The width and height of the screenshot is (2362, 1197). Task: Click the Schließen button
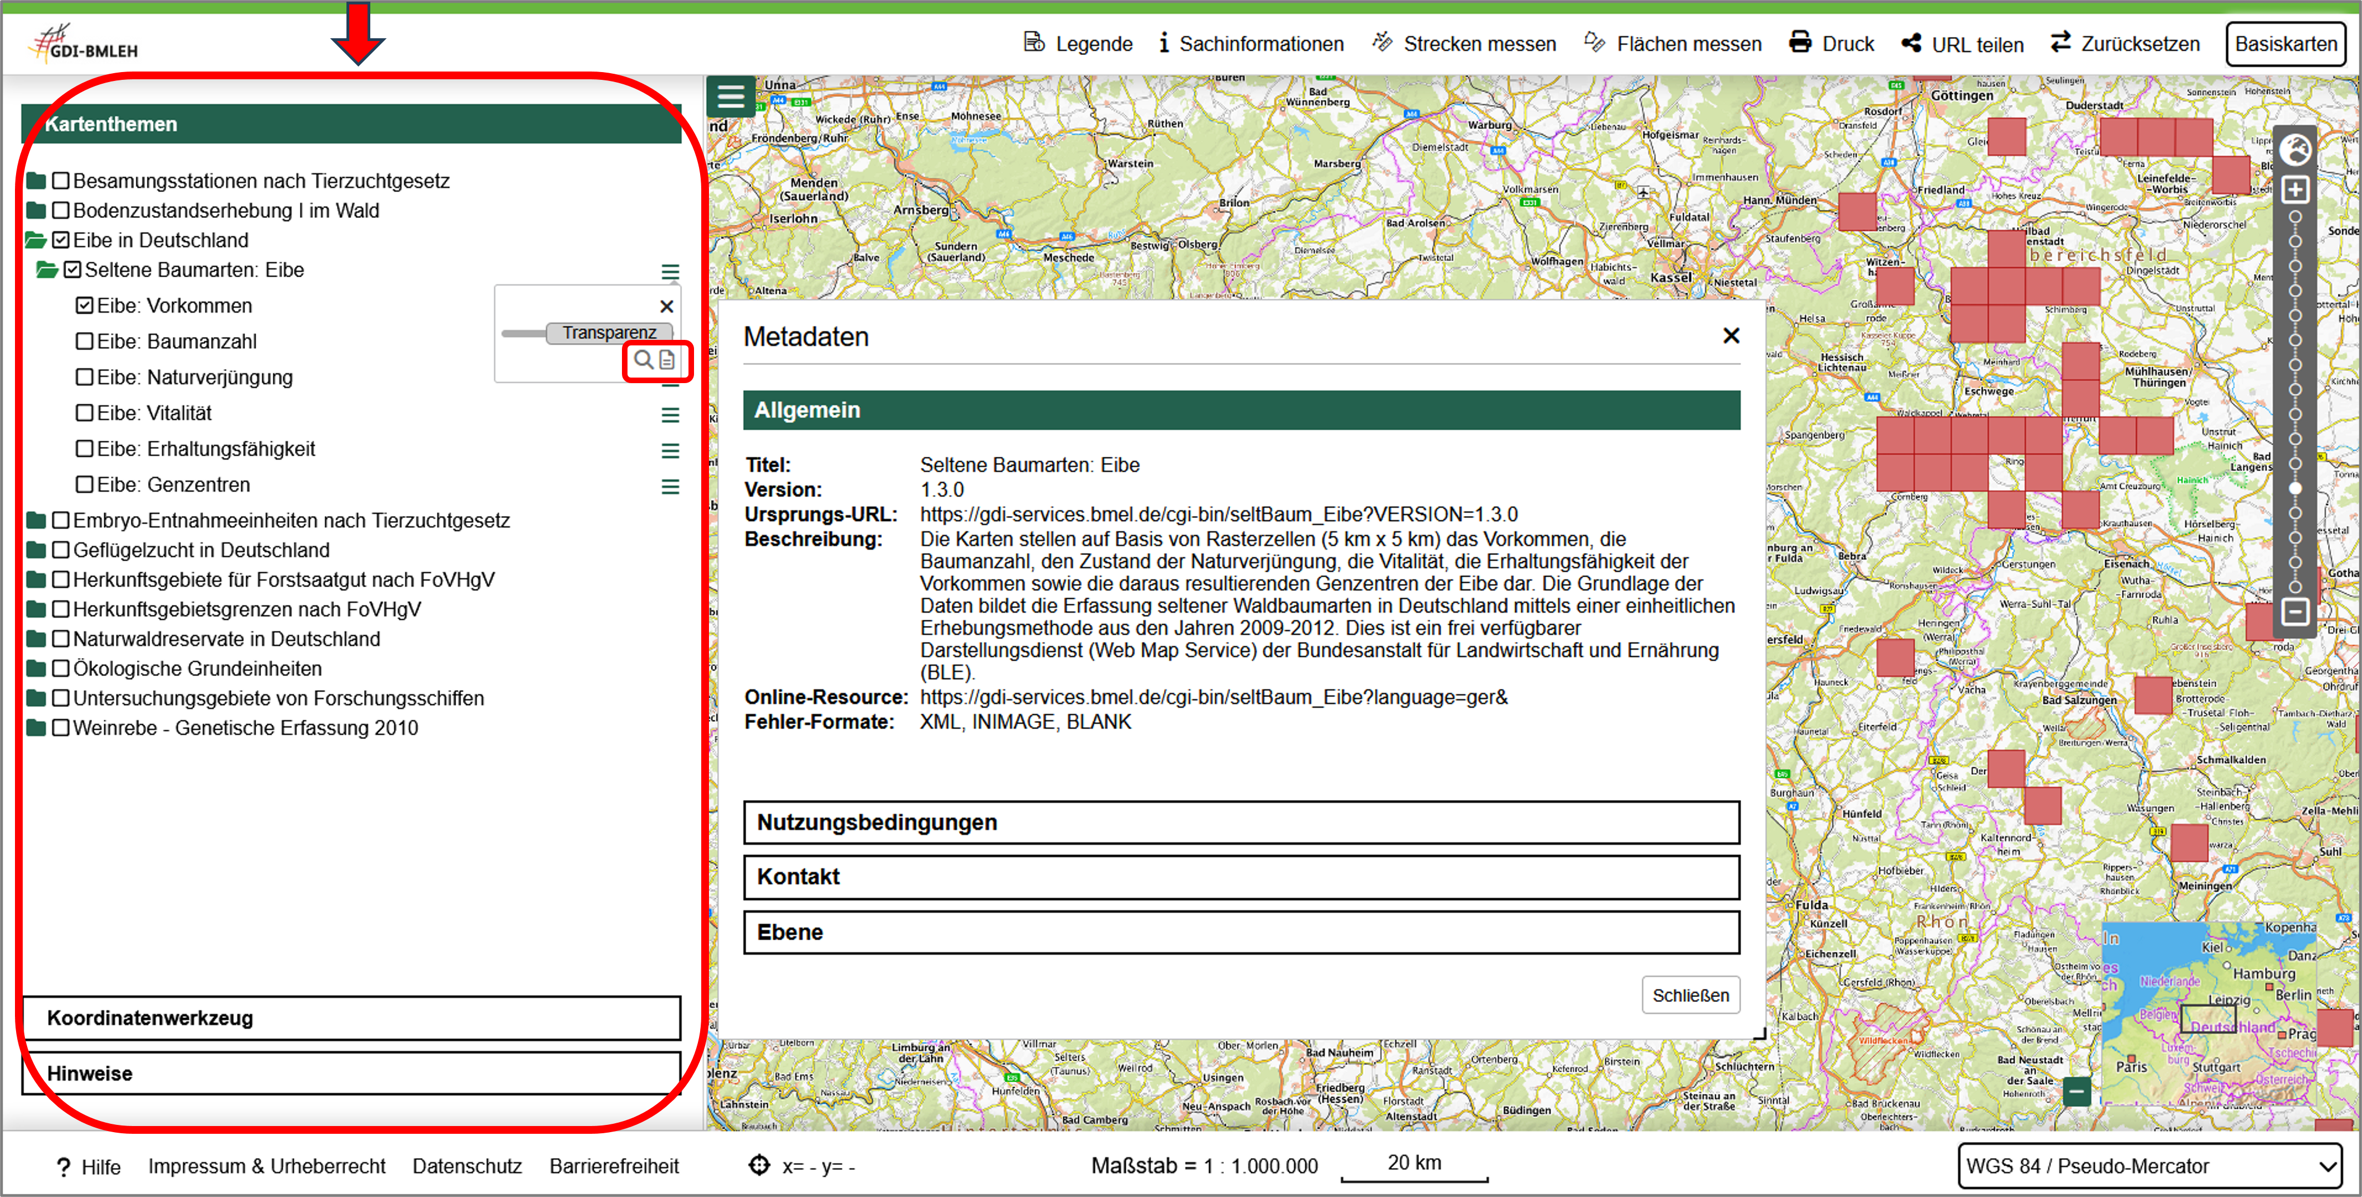(x=1690, y=995)
